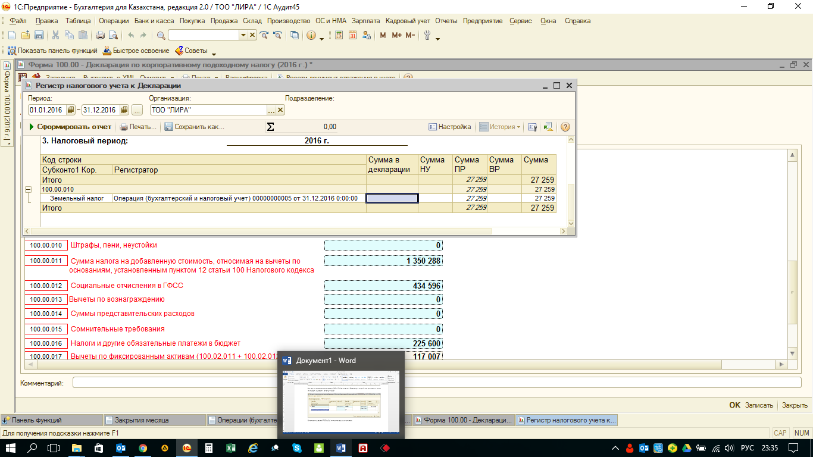The height and width of the screenshot is (457, 813).
Task: Open Excel from the Windows taskbar
Action: [x=230, y=448]
